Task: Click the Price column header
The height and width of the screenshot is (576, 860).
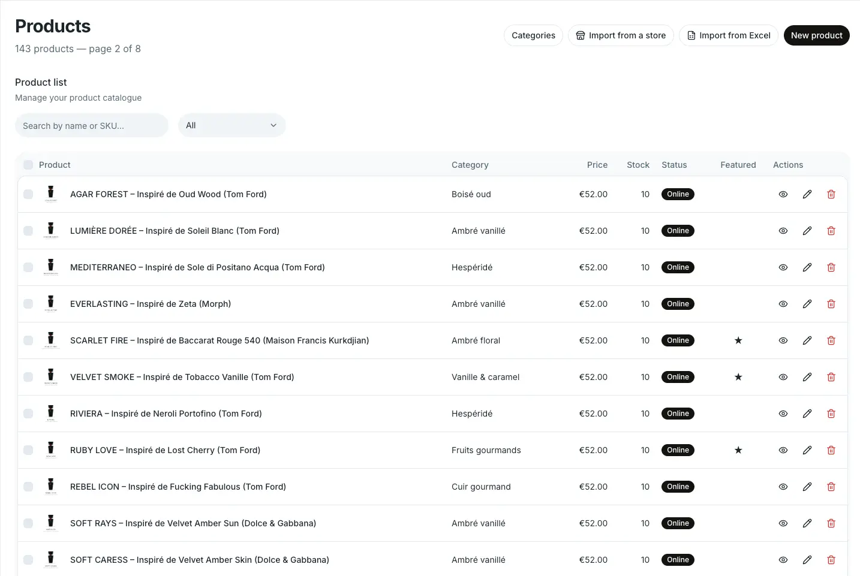Action: [597, 165]
